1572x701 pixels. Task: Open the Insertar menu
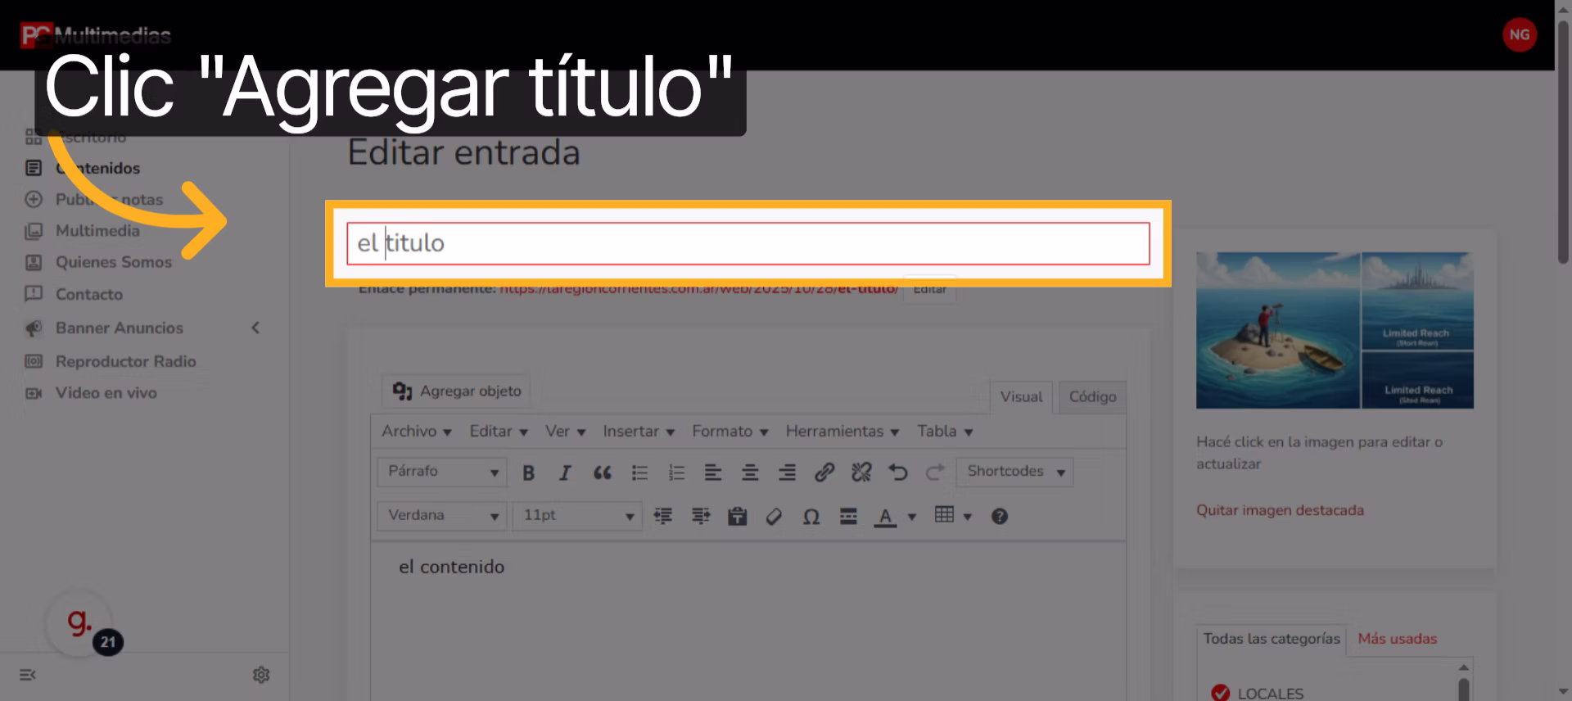[x=638, y=432]
